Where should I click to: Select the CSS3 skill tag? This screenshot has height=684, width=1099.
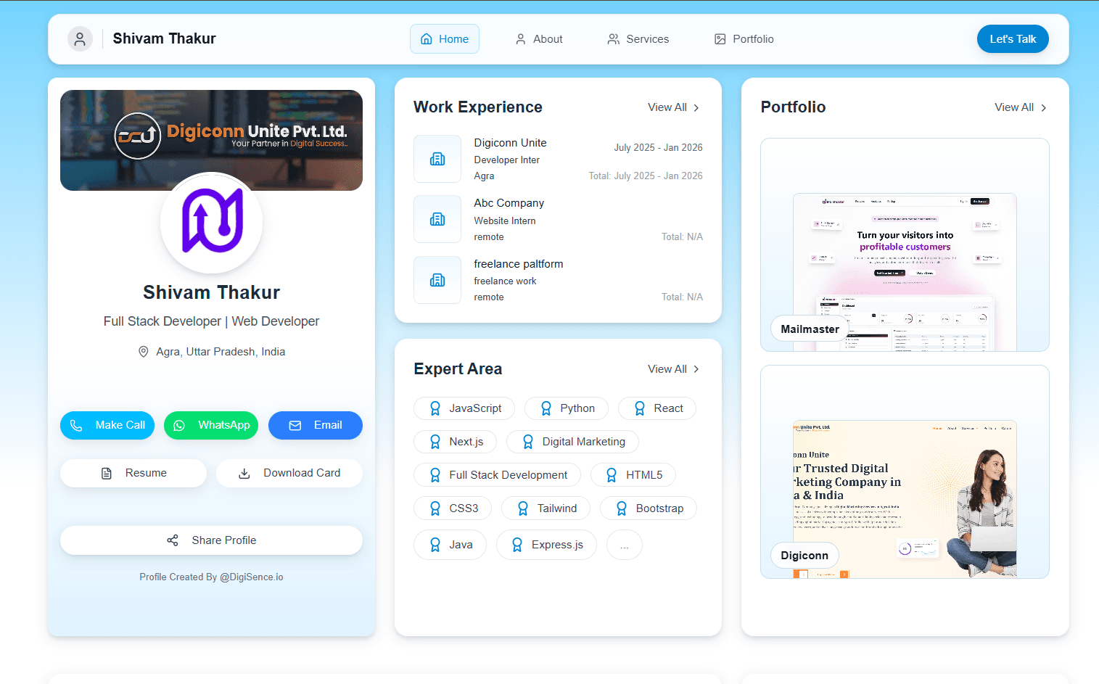[453, 508]
